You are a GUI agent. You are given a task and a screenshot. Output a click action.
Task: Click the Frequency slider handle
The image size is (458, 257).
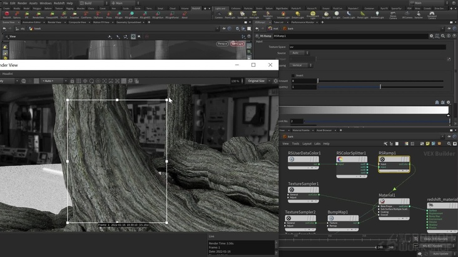pos(380,87)
